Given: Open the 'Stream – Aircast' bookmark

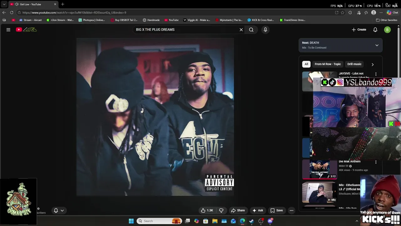Looking at the screenshot, I should pyautogui.click(x=30, y=20).
